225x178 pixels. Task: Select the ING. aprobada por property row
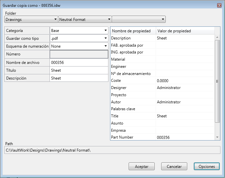[162, 52]
